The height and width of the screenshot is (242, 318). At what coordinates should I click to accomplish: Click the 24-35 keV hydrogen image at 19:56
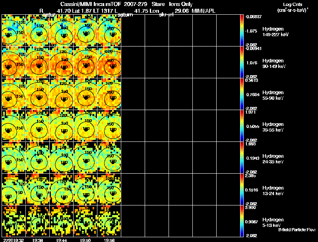point(109,158)
